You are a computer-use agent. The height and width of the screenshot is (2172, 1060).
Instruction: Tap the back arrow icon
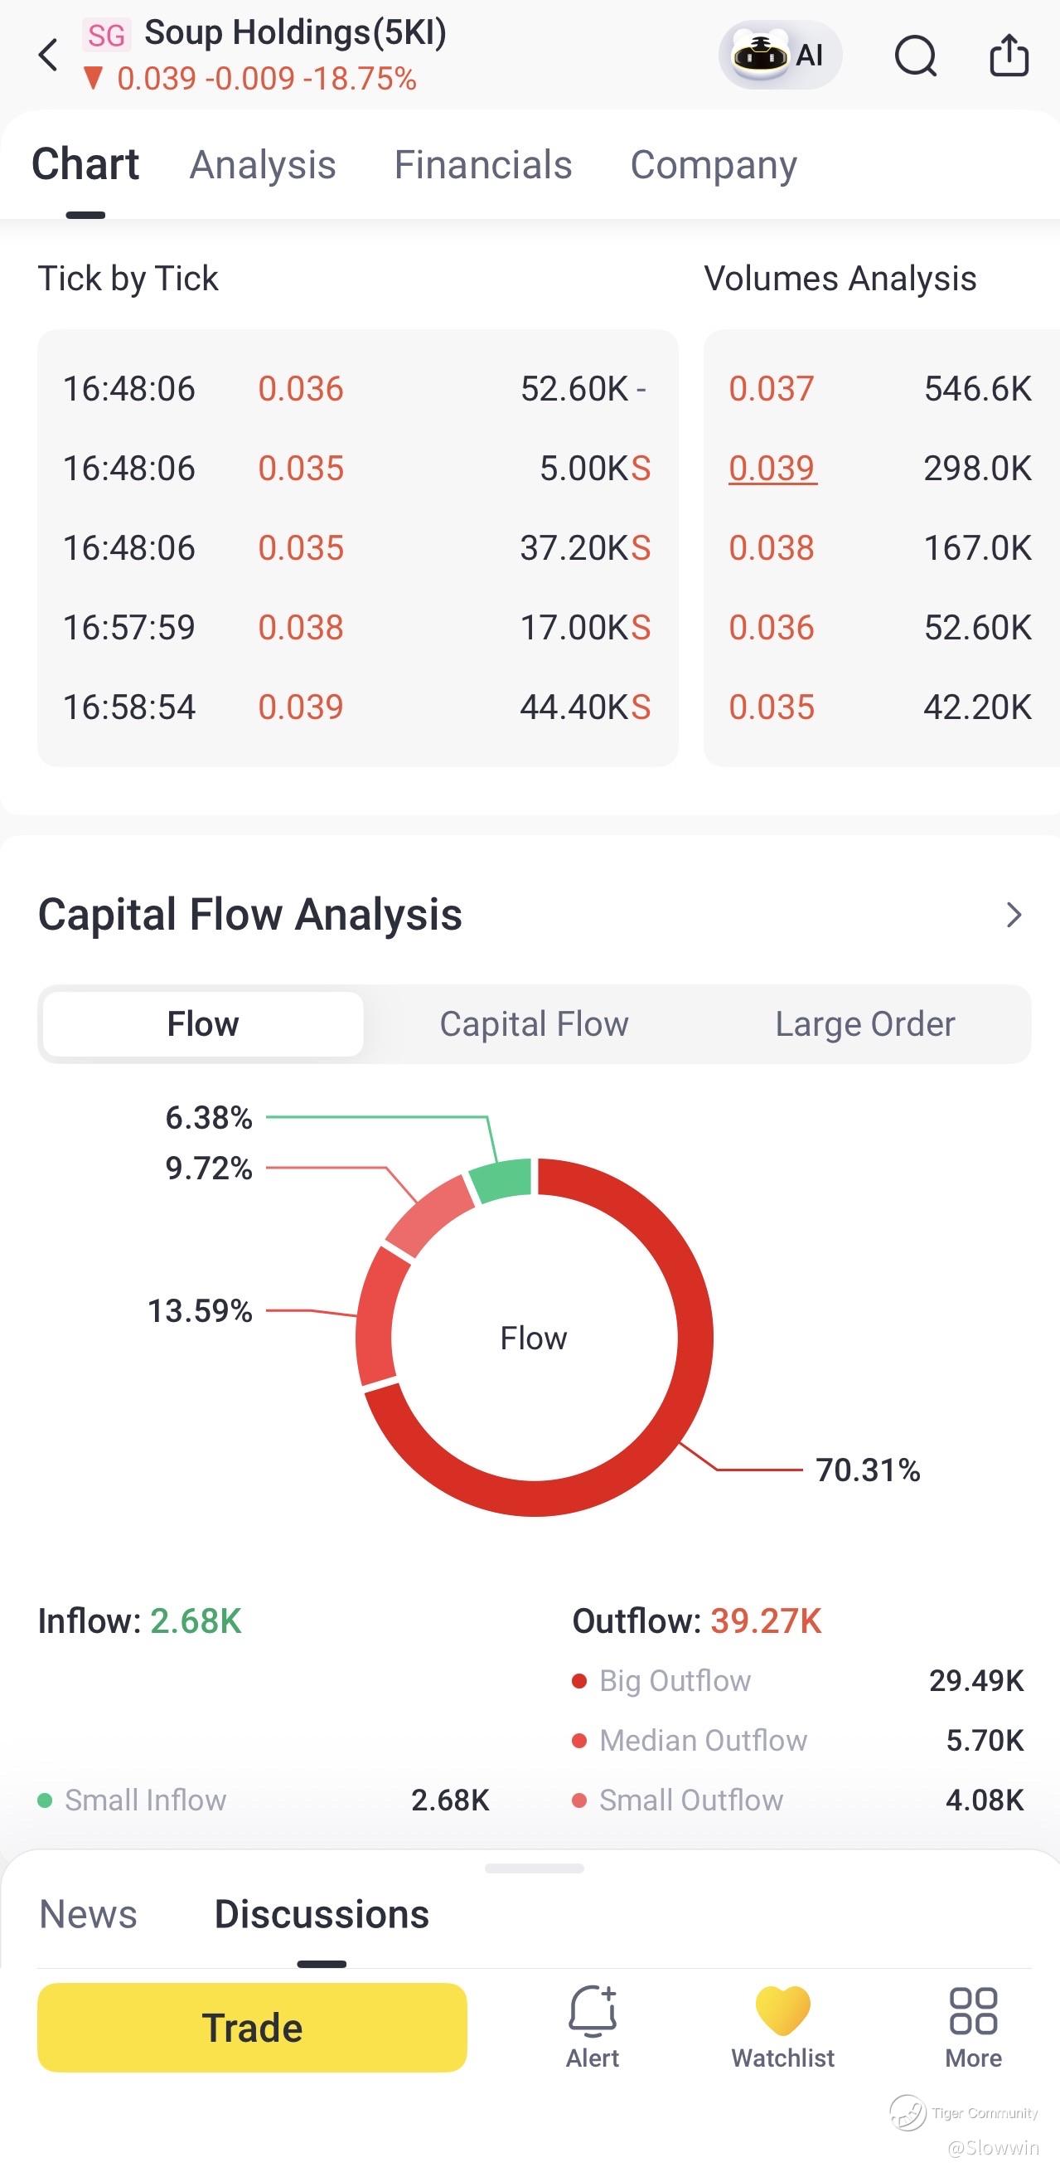click(49, 56)
